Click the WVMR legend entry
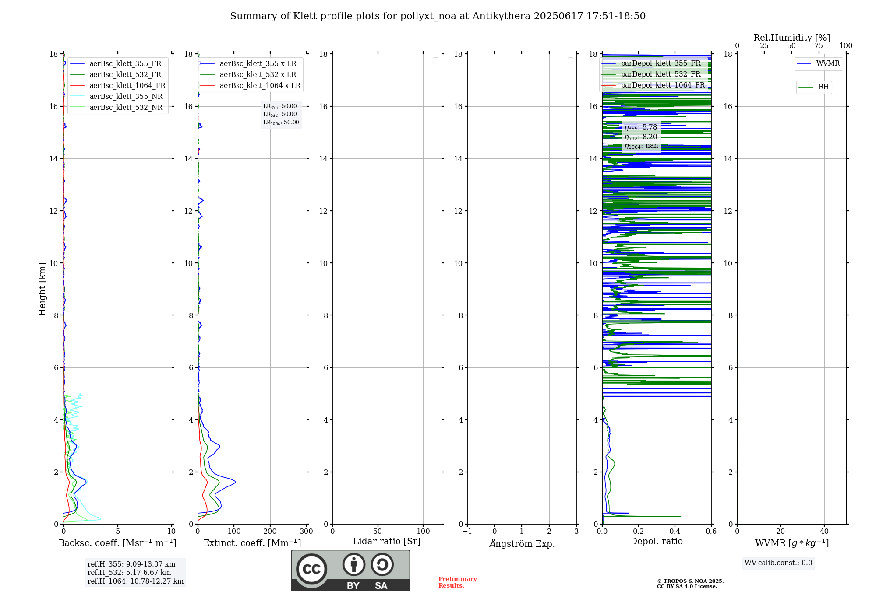Image resolution: width=876 pixels, height=595 pixels. click(818, 63)
